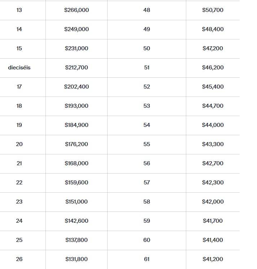
Task: Select position 61 cell
Action: [x=147, y=259]
